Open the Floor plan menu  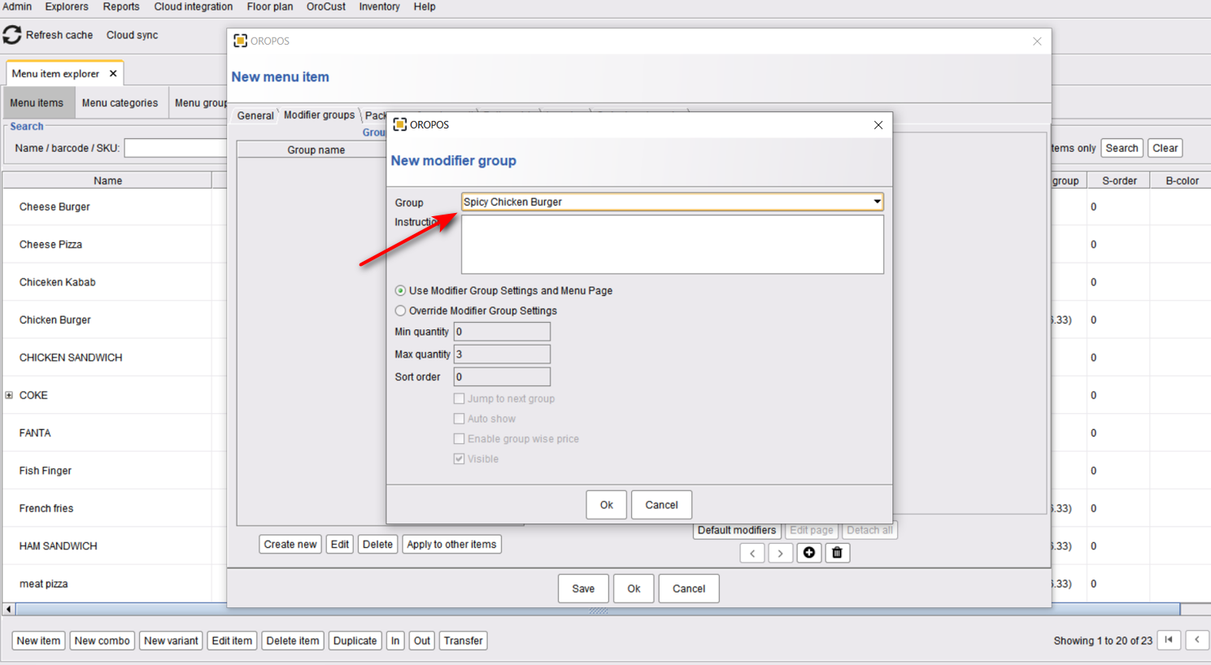(x=270, y=7)
